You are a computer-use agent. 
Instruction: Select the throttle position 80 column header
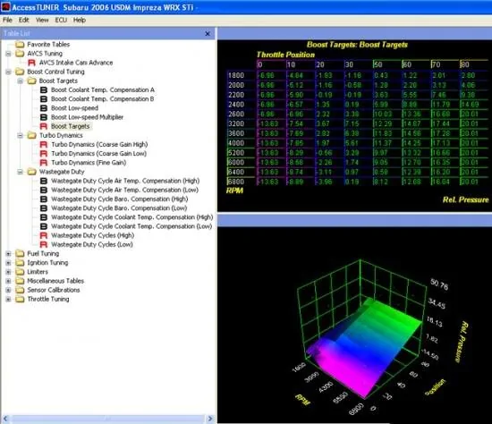click(474, 64)
